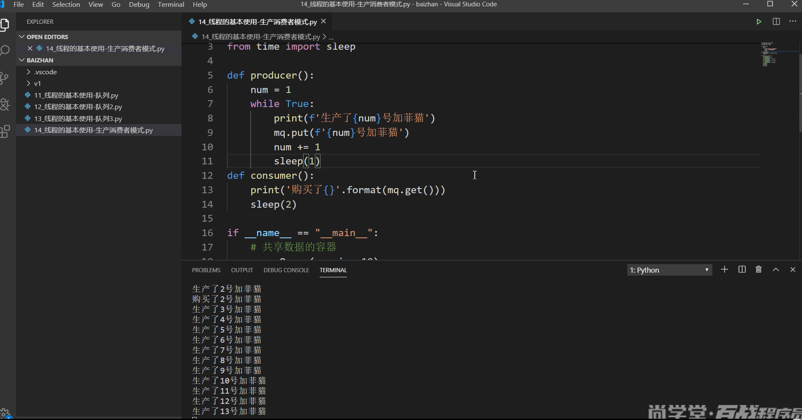
Task: Maximize panel size with up chevron
Action: [x=776, y=270]
